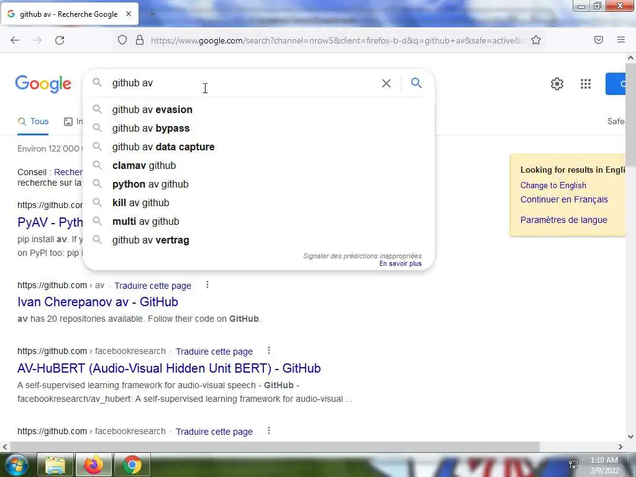Click the partially hidden 'PyAV - Pyth' result title
The width and height of the screenshot is (636, 477).
(50, 222)
